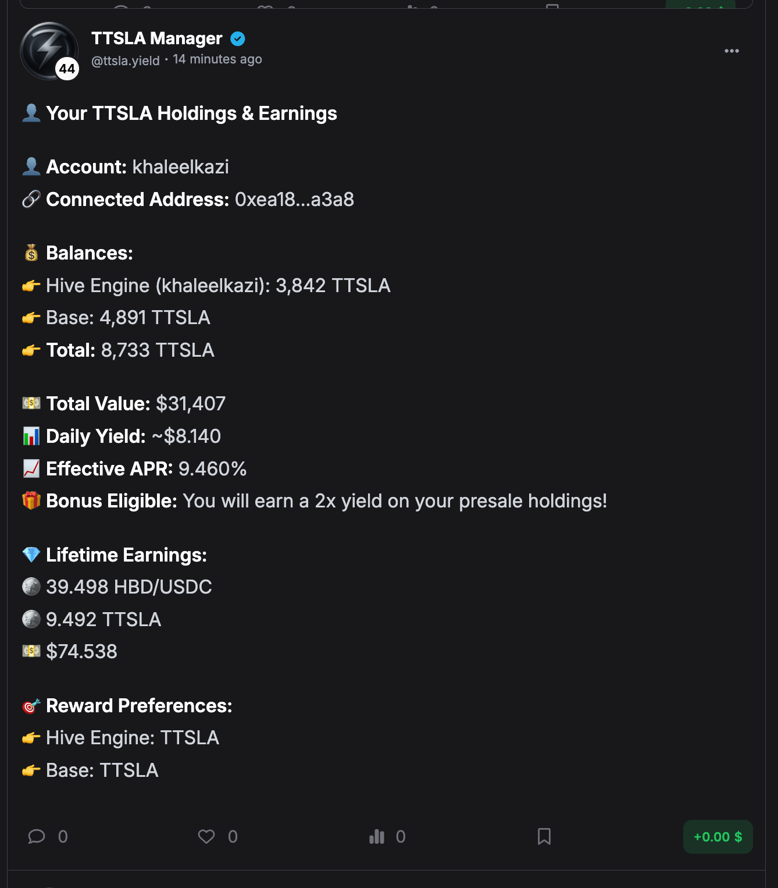Viewport: 778px width, 888px height.
Task: Click the 'Your TTSLA Holdings & Earnings' heading
Action: click(191, 113)
